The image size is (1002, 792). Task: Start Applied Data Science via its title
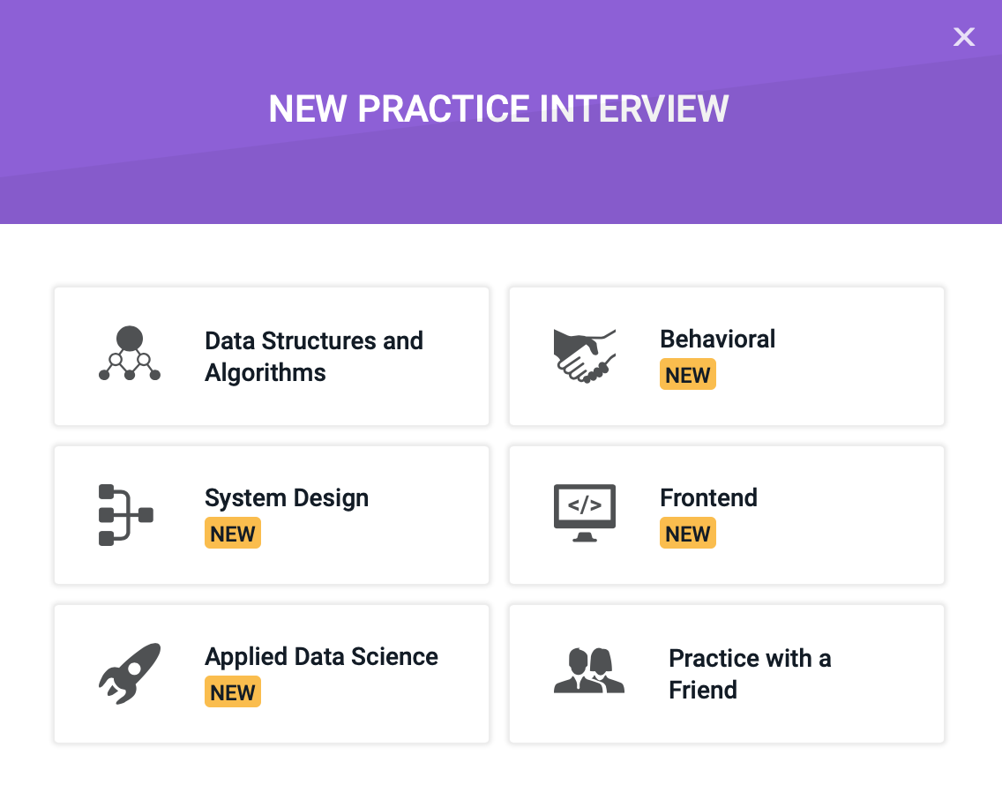point(321,657)
